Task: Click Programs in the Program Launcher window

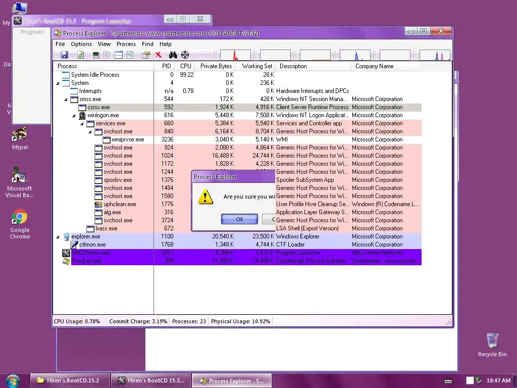Action: coord(32,32)
